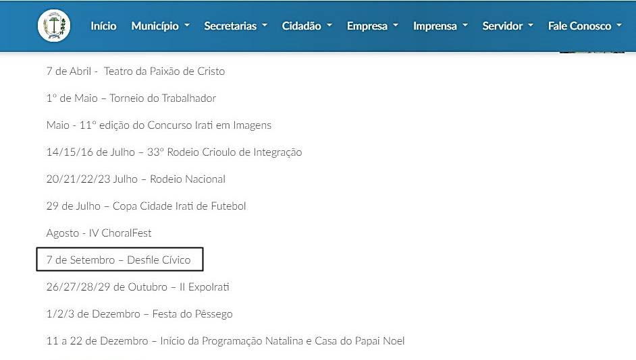The height and width of the screenshot is (360, 636).
Task: Click the highlighted Desfile Cívico entry
Action: (119, 260)
